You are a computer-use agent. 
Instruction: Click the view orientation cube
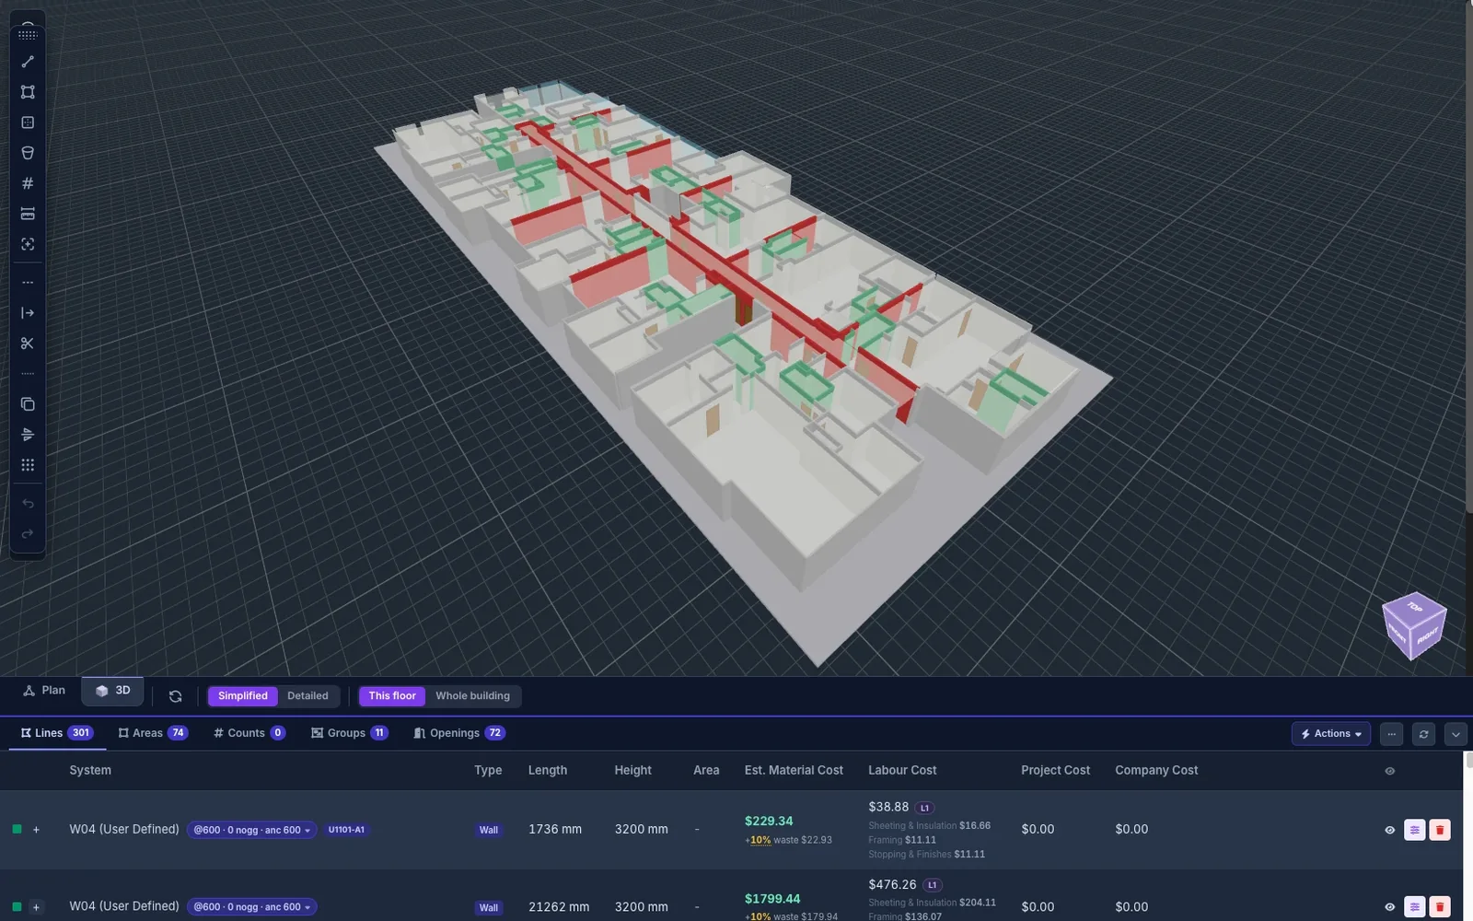coord(1414,626)
